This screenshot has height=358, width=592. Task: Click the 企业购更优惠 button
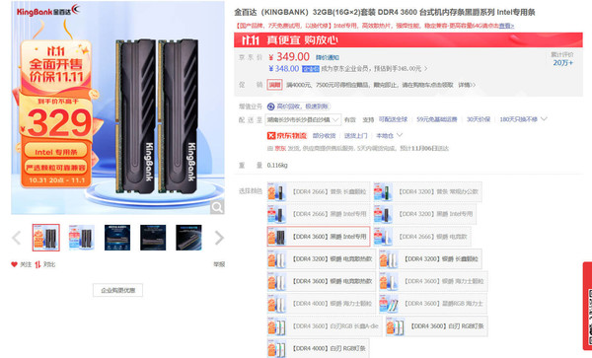(117, 290)
